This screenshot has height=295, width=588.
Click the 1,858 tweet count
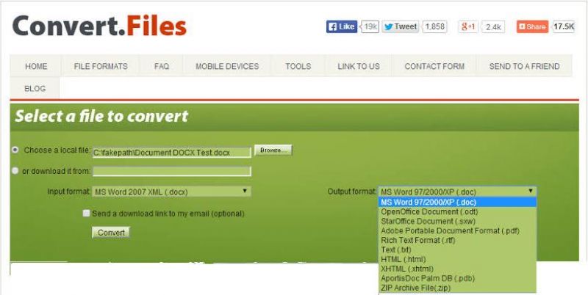tap(434, 26)
